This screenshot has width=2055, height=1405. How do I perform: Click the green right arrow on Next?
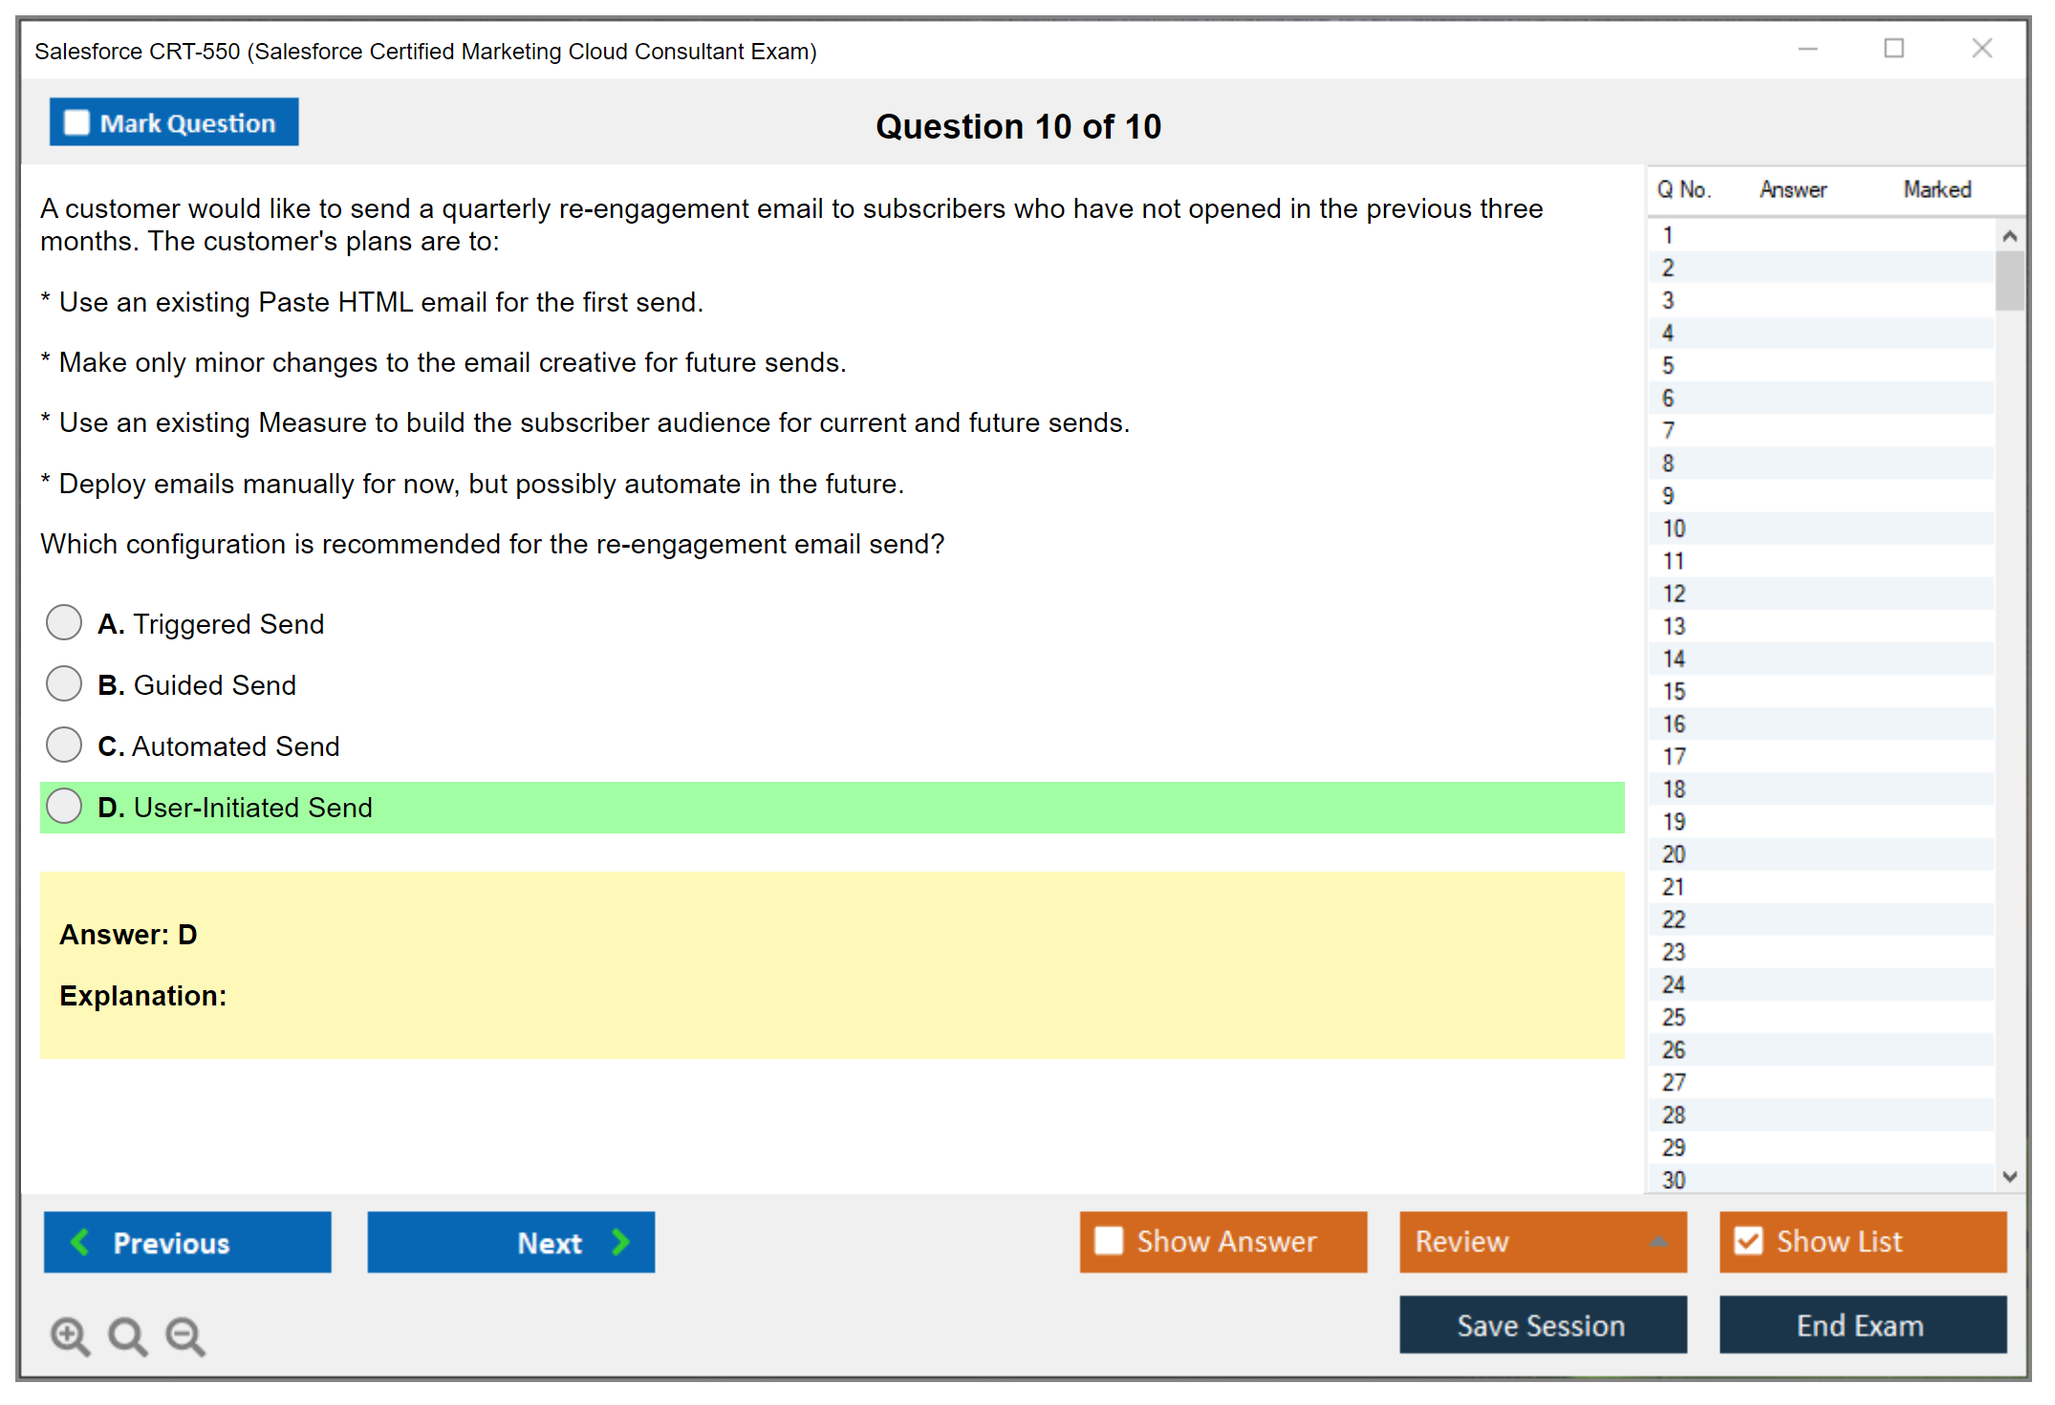620,1242
